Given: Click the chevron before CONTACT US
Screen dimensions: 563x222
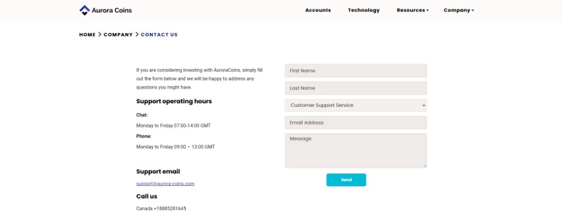Looking at the screenshot, I should pos(137,35).
